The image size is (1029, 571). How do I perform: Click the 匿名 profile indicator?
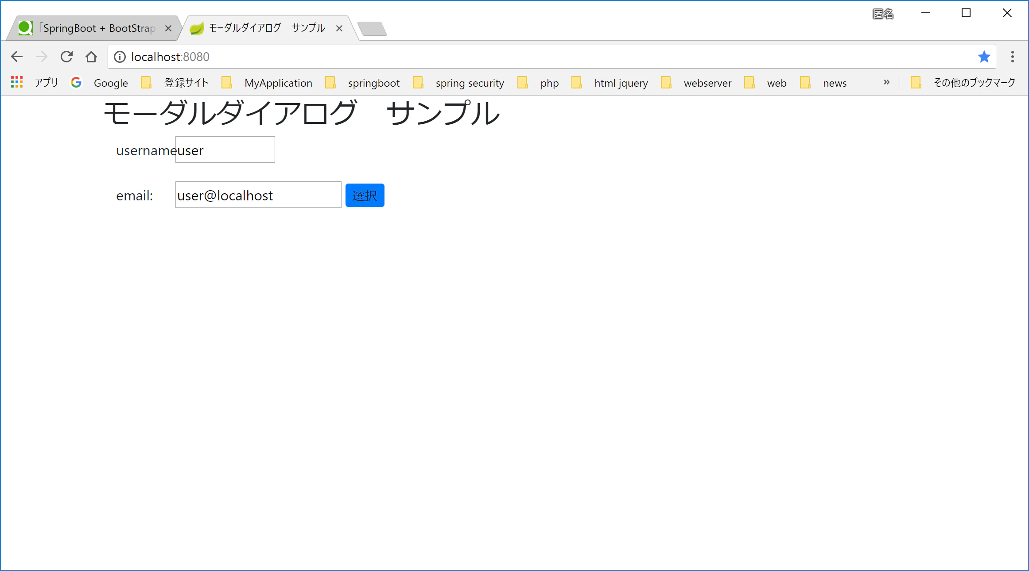pos(883,14)
